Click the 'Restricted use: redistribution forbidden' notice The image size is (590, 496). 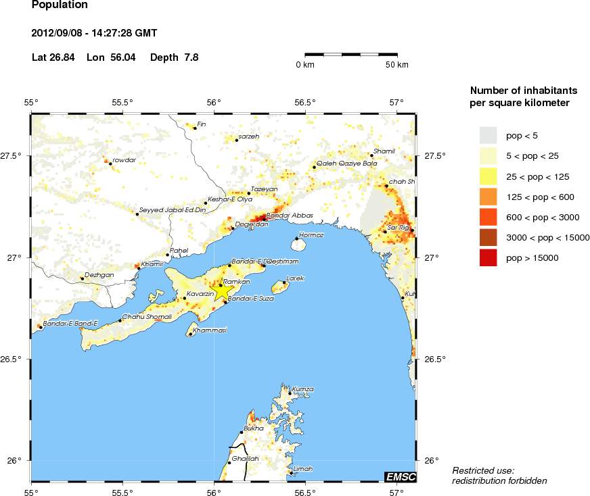point(499,475)
